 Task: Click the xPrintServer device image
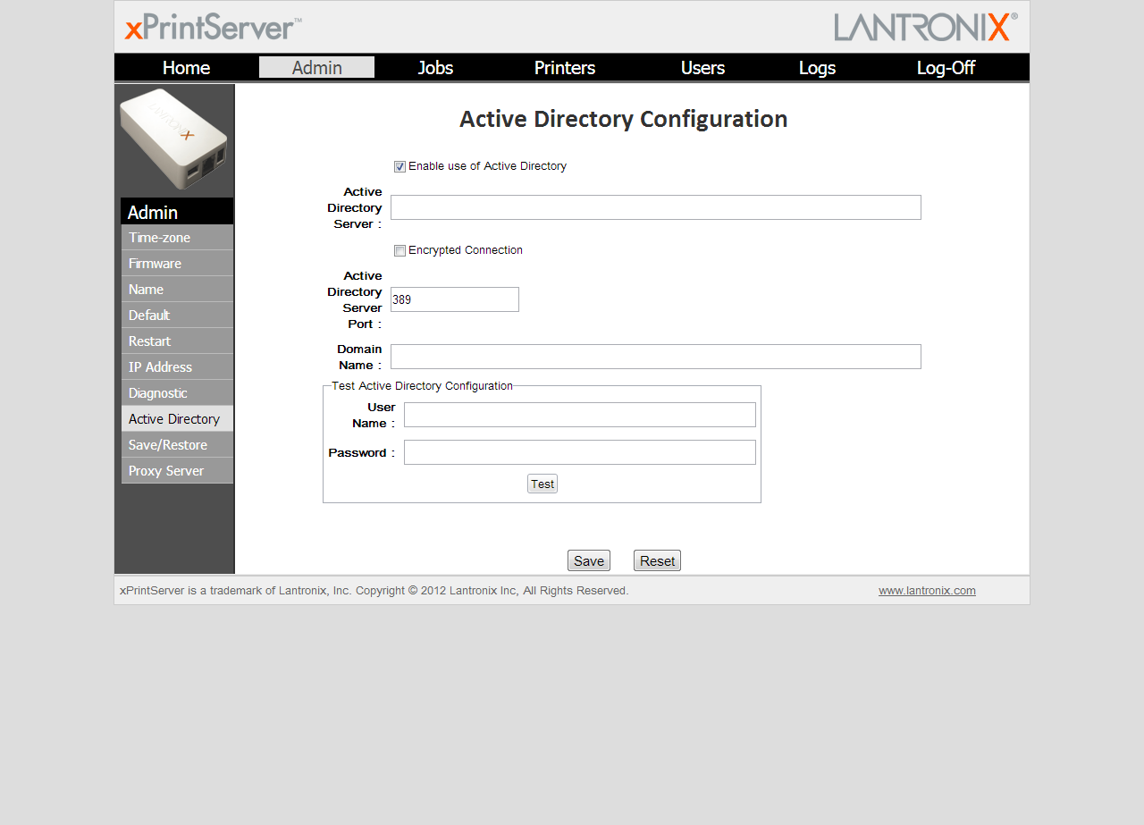coord(175,139)
